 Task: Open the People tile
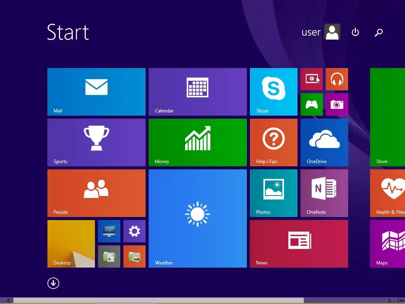tap(97, 193)
